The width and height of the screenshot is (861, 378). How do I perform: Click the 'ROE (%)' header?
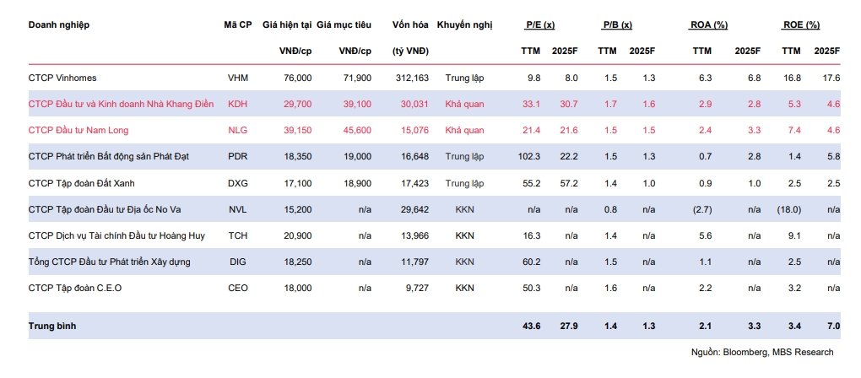pos(800,24)
